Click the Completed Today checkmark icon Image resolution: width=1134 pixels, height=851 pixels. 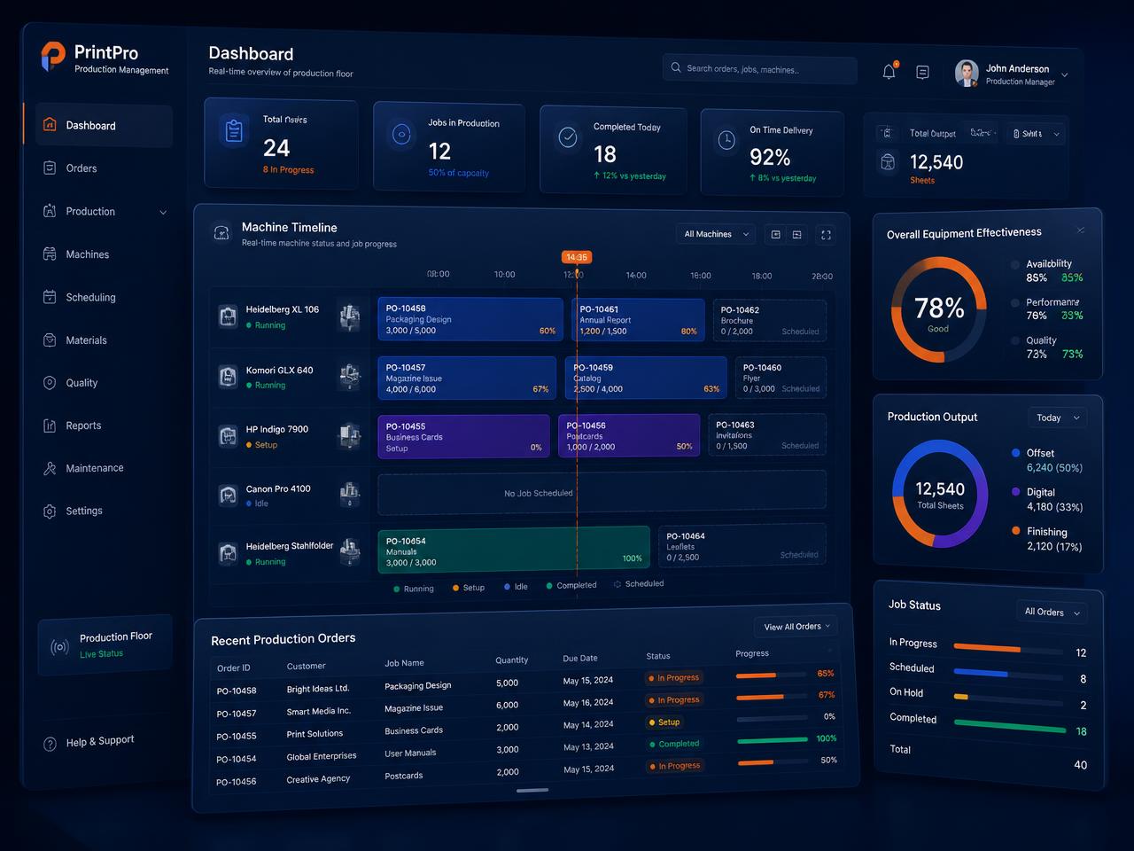pyautogui.click(x=567, y=137)
